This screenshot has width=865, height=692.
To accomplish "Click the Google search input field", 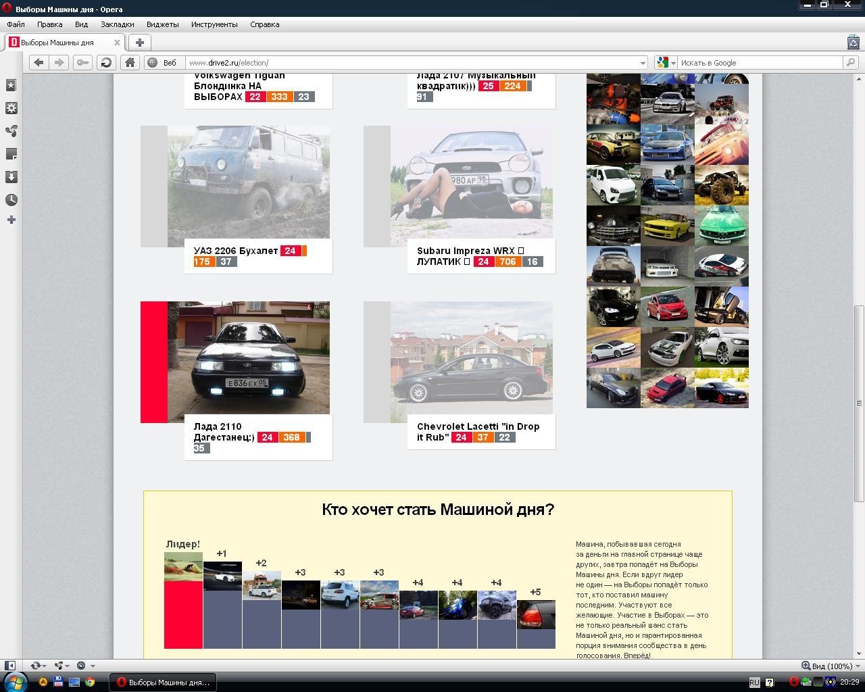I will click(x=760, y=62).
